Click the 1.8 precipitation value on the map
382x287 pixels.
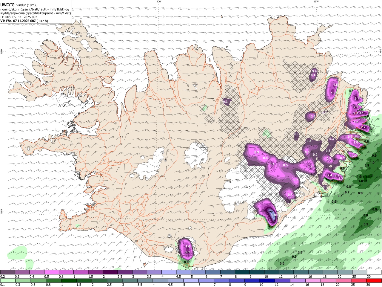click(x=335, y=85)
